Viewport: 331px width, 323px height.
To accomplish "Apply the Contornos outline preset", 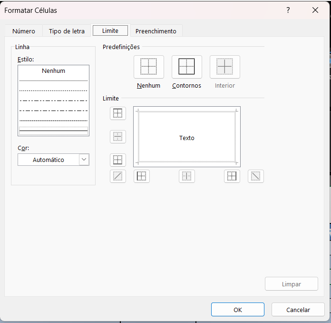I will tap(186, 67).
